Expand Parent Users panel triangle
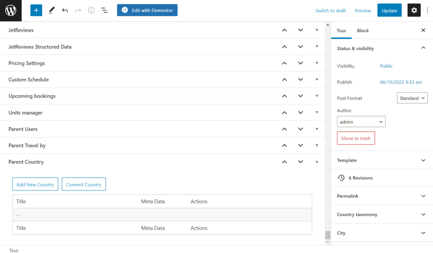Screen dimensions: 433x253 pos(317,129)
